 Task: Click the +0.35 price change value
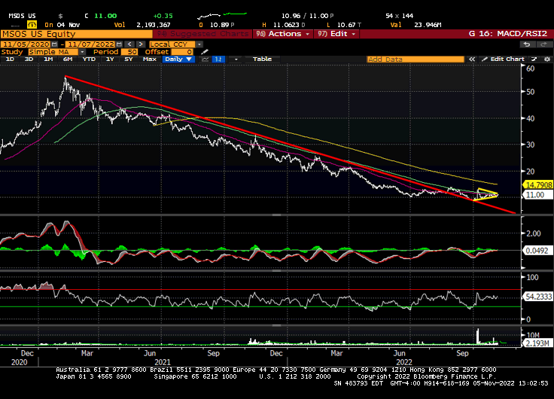point(163,16)
